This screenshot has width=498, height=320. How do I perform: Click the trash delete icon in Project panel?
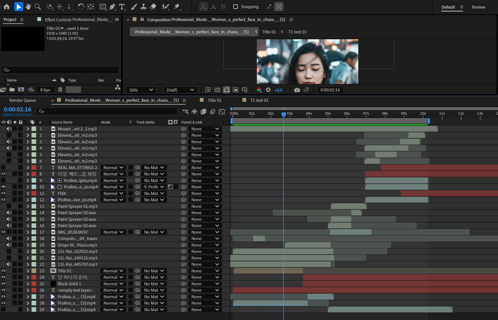click(60, 89)
